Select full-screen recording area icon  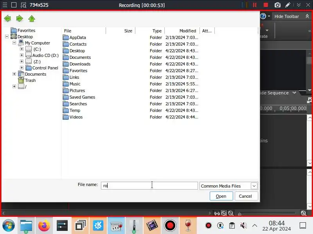[14, 5]
